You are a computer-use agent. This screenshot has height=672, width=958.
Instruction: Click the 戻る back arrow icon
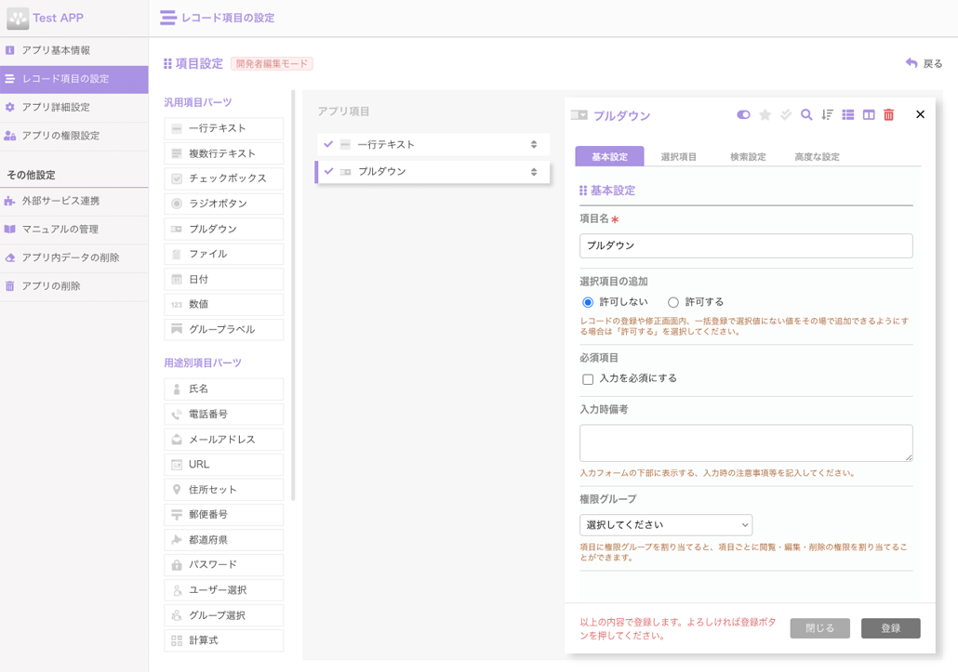pyautogui.click(x=911, y=63)
